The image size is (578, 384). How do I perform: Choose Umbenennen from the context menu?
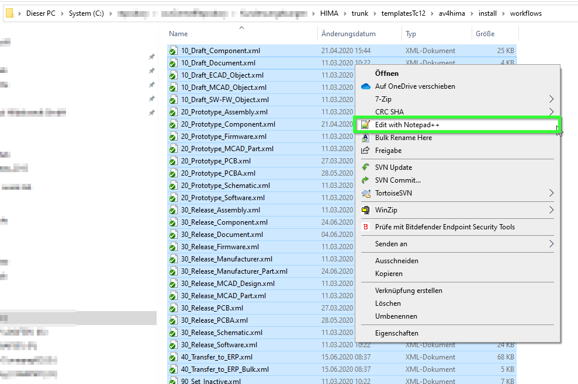click(396, 316)
